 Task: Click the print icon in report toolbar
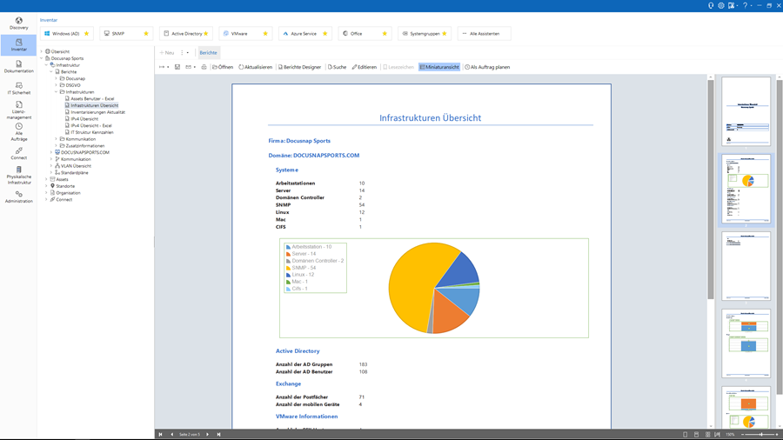204,67
